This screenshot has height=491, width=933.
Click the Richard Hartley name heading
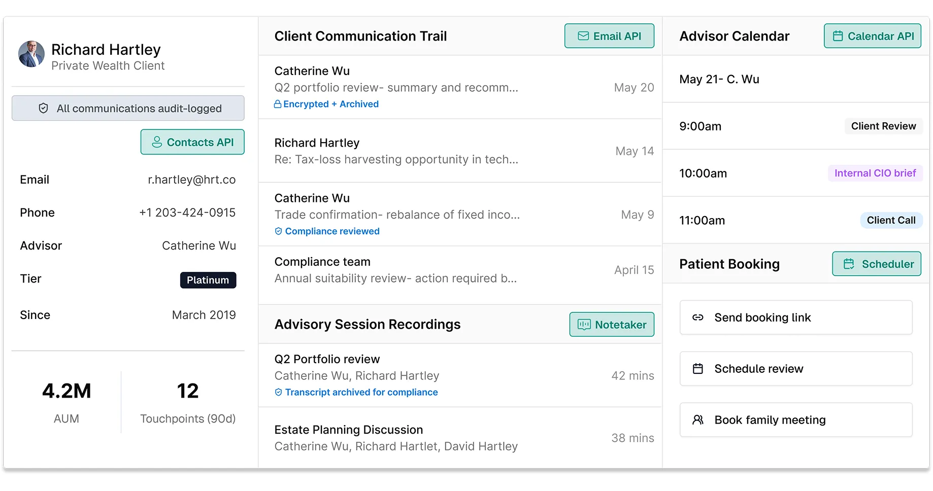pyautogui.click(x=106, y=49)
